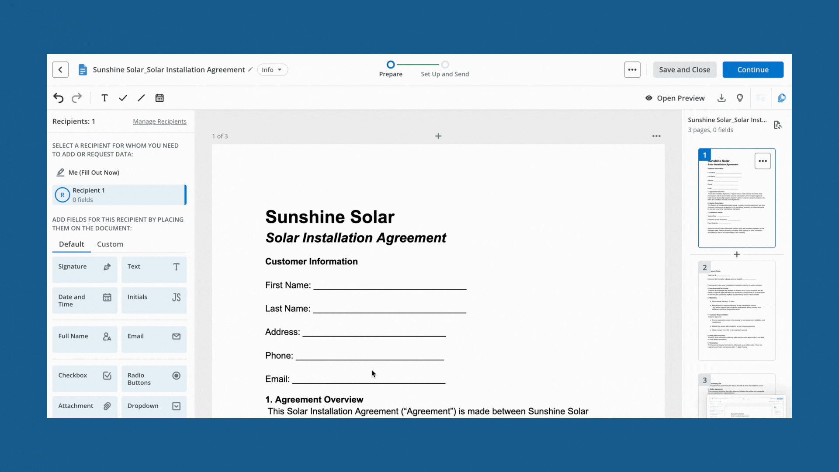Choose the Radio Buttons field
The width and height of the screenshot is (839, 472).
click(154, 378)
